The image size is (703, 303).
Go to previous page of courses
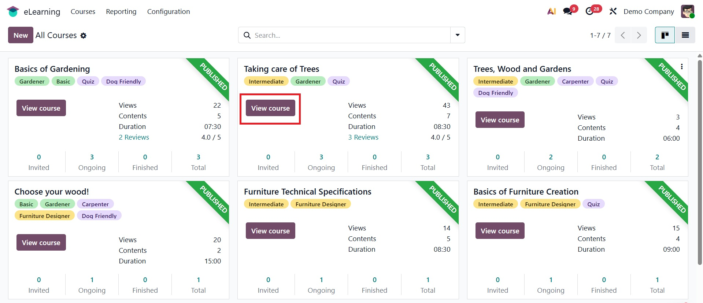point(623,35)
